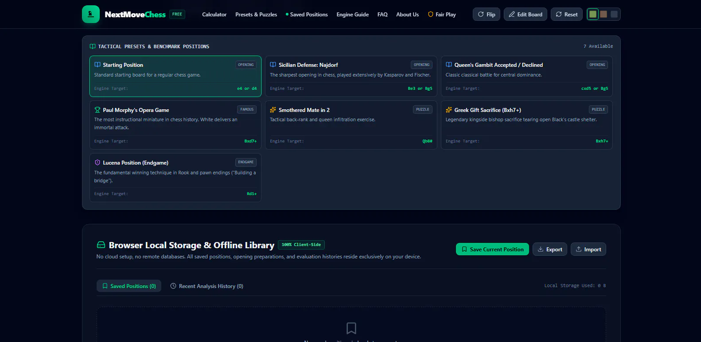This screenshot has width=701, height=342.
Task: Click the '100% Client-Side' badge
Action: pyautogui.click(x=301, y=245)
